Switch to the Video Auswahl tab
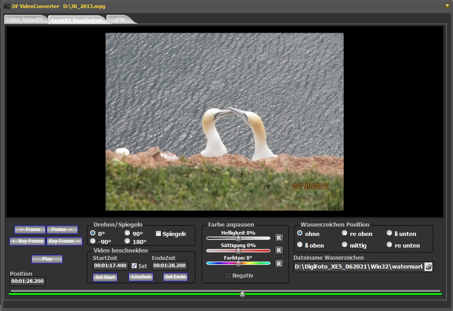The height and width of the screenshot is (311, 453). click(x=25, y=20)
